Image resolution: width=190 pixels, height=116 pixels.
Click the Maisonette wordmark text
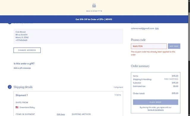(94, 11)
